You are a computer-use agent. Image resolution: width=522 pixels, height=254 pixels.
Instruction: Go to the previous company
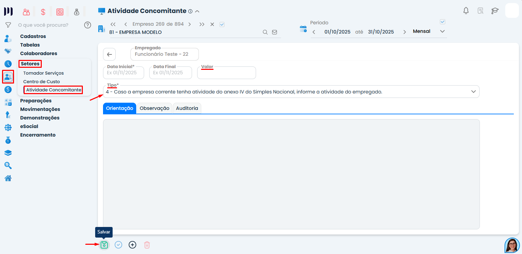pyautogui.click(x=126, y=24)
